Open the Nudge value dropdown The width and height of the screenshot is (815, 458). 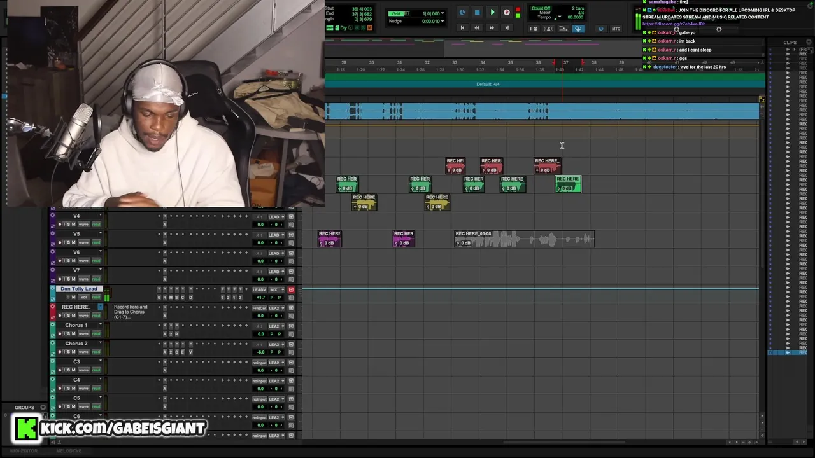[443, 21]
